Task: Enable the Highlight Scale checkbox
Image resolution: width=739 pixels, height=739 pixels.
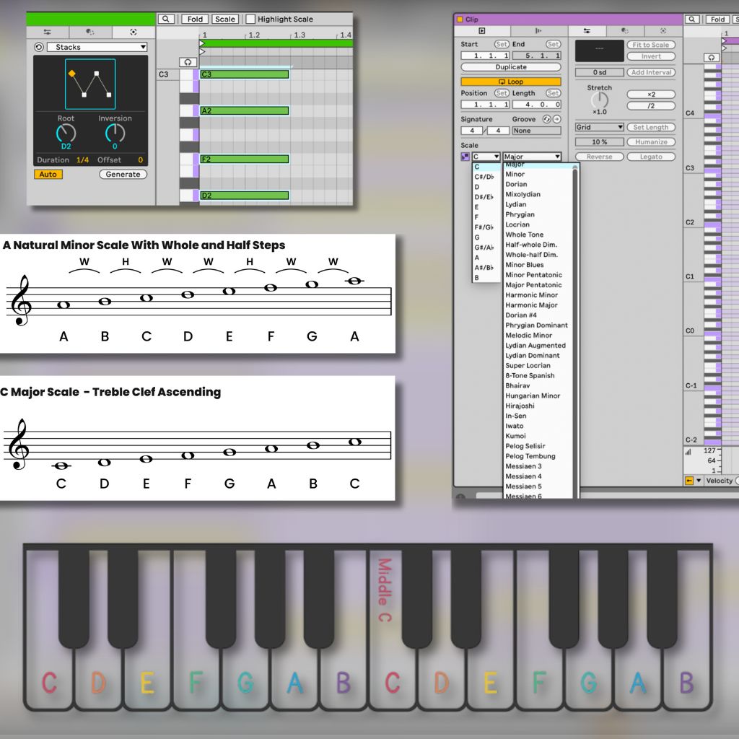Action: [x=250, y=19]
